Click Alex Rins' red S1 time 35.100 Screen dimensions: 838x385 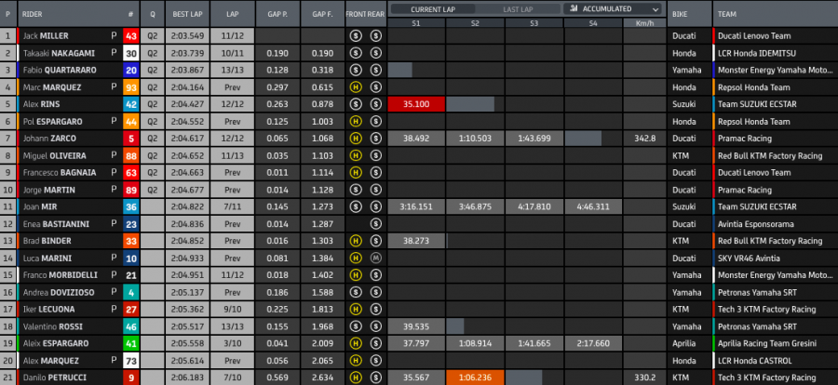[416, 104]
